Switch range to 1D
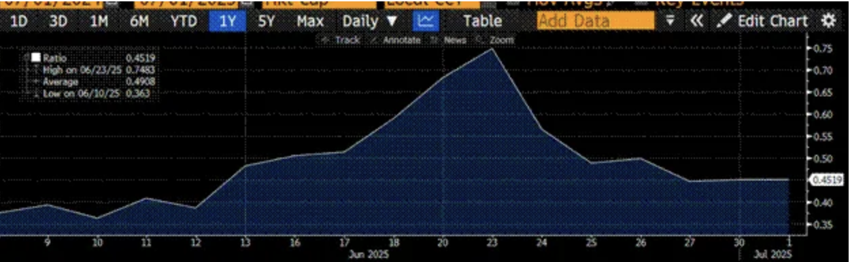 click(20, 21)
